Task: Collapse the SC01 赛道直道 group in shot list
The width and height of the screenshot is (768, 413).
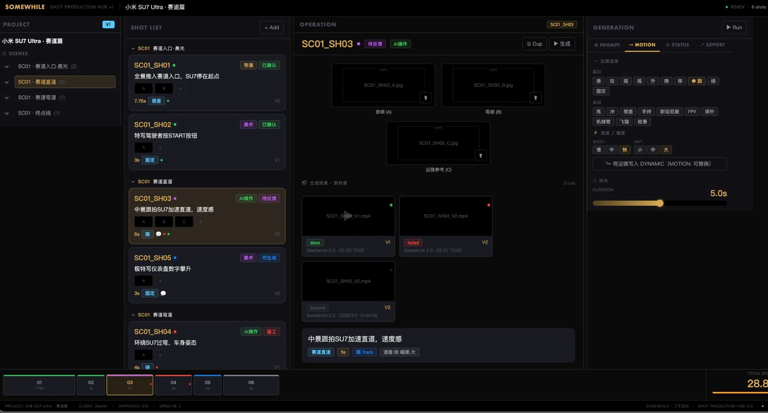Action: 133,182
